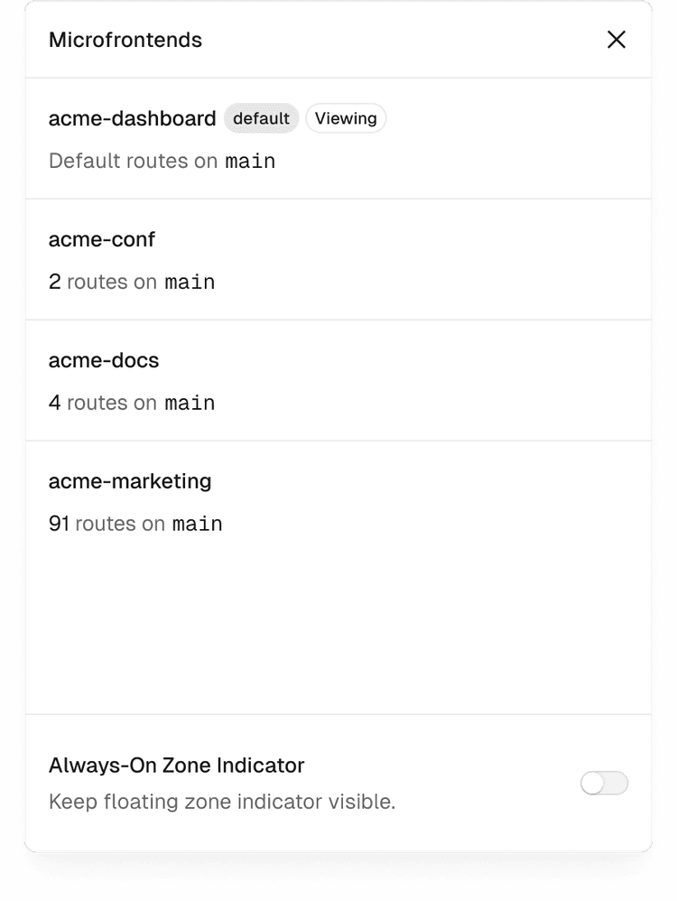Open the acme-conf microfrontend

tap(102, 239)
